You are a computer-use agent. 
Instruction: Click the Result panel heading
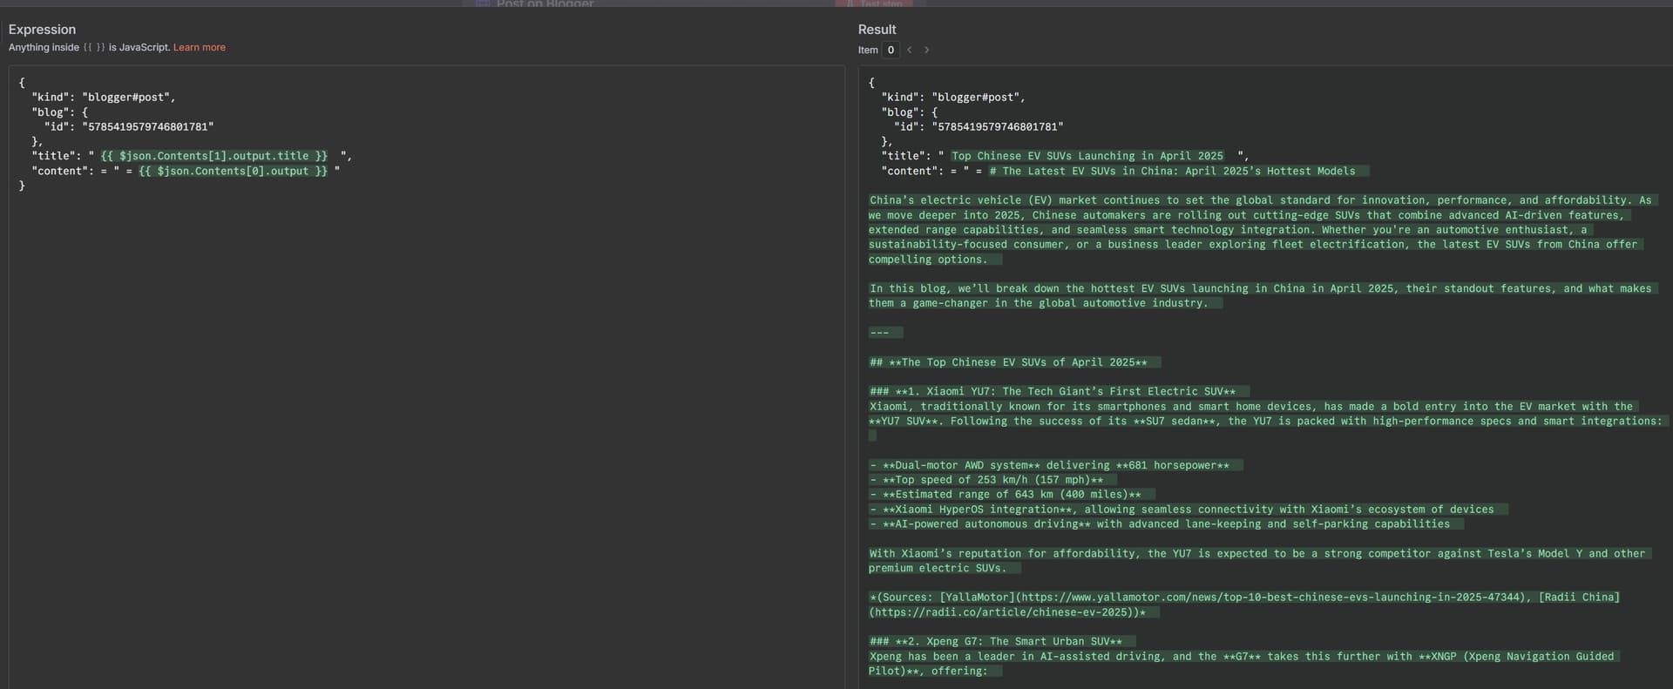coord(877,30)
